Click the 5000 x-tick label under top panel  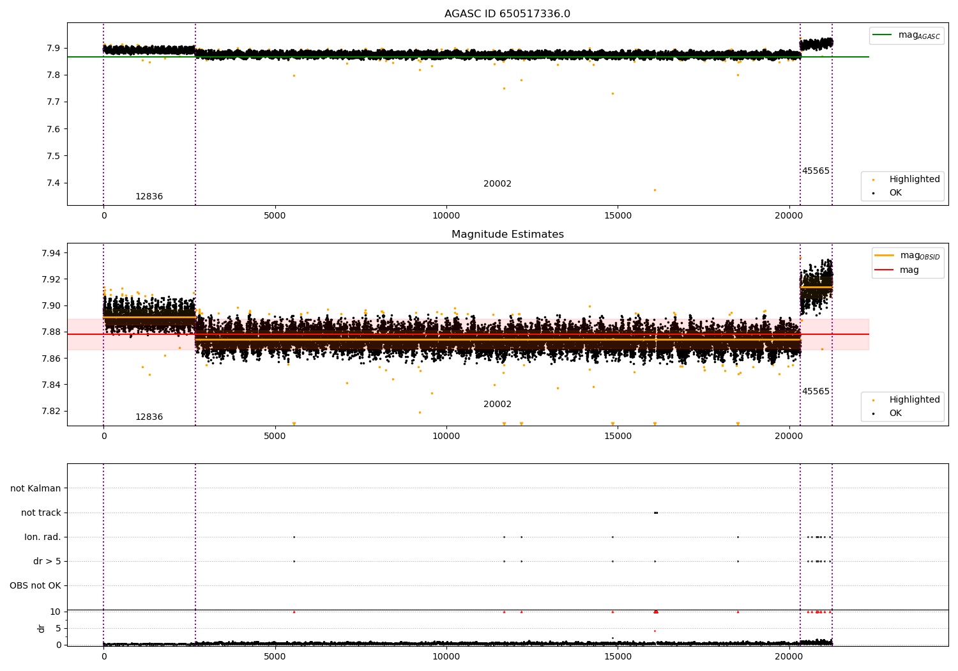[x=275, y=216]
